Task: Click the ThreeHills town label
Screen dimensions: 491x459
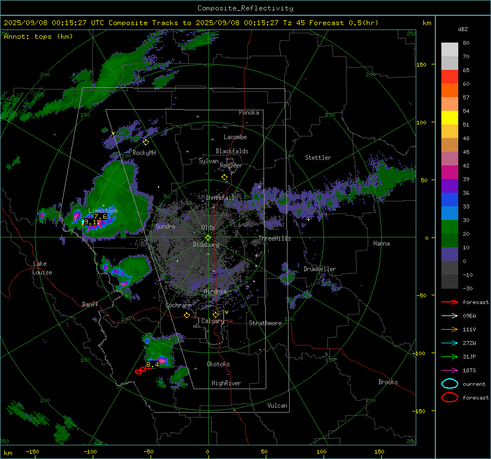Action: tap(274, 239)
